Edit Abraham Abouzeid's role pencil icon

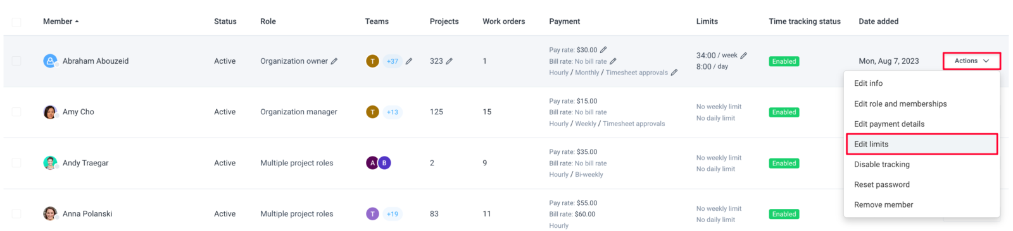334,61
